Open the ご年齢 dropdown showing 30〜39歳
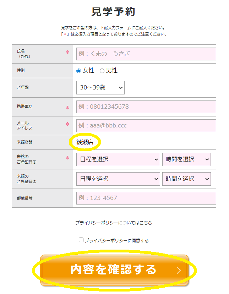Screen dimensions: 229x294 tap(100, 88)
